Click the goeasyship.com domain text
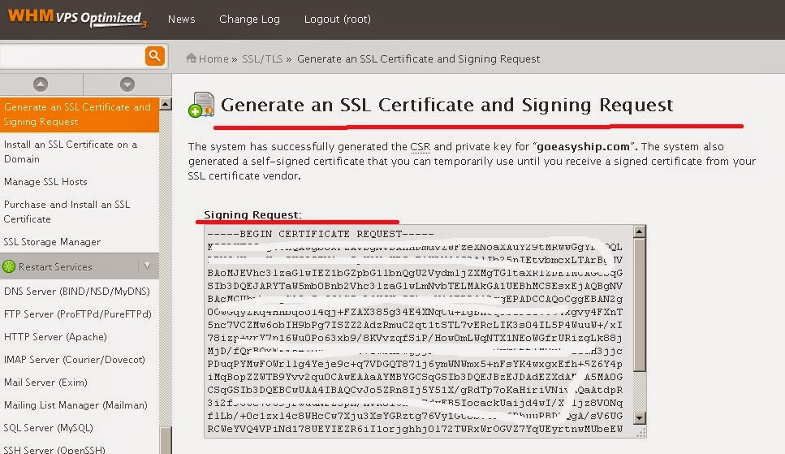The image size is (785, 454). pos(583,147)
